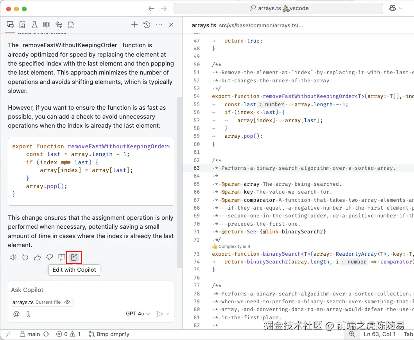414x340 pixels.
Task: Report an issue with this response
Action: [61, 257]
